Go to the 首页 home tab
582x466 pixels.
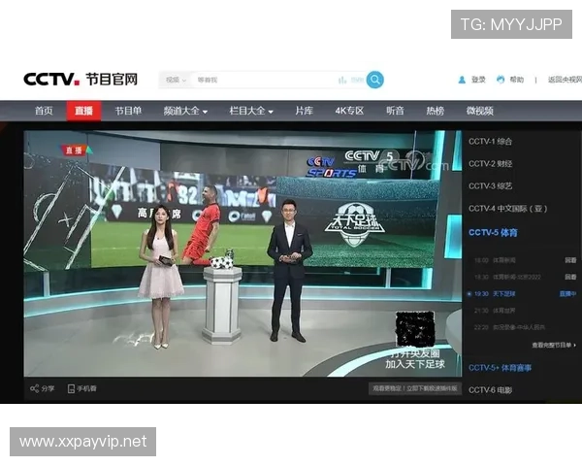pyautogui.click(x=44, y=111)
